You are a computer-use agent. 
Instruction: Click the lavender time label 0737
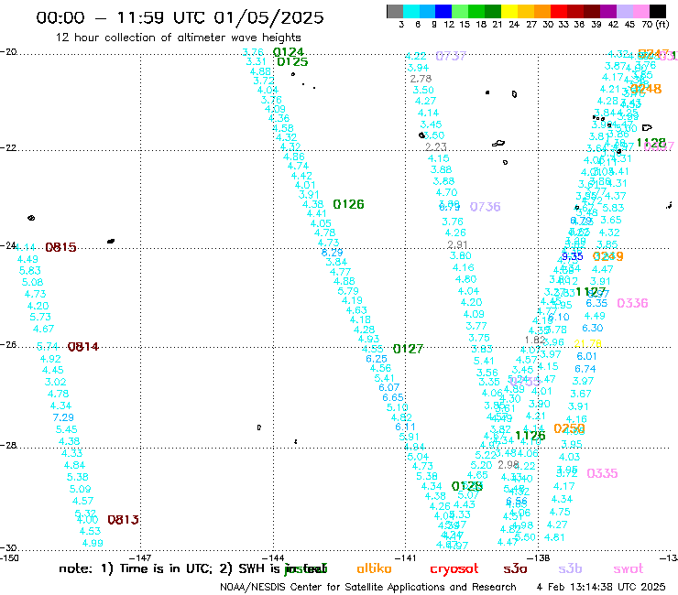[x=451, y=56]
